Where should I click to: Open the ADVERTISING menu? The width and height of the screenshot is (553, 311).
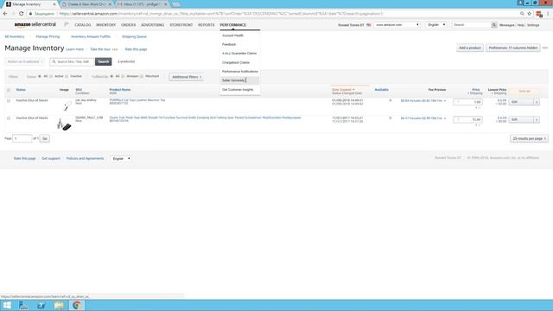tap(153, 25)
